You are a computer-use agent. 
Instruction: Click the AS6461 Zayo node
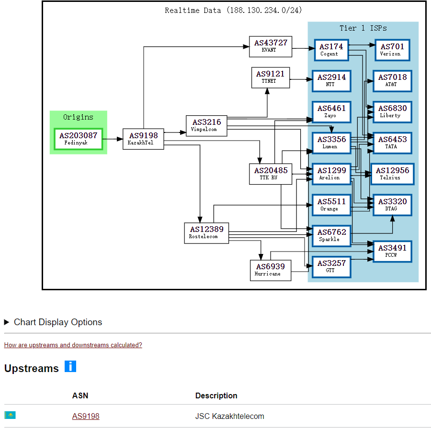[331, 112]
